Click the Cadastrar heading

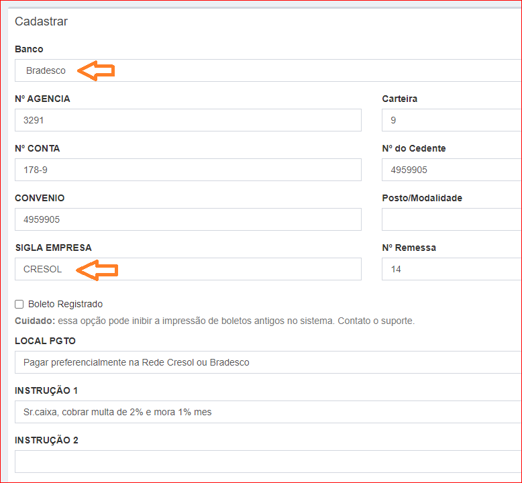(41, 21)
